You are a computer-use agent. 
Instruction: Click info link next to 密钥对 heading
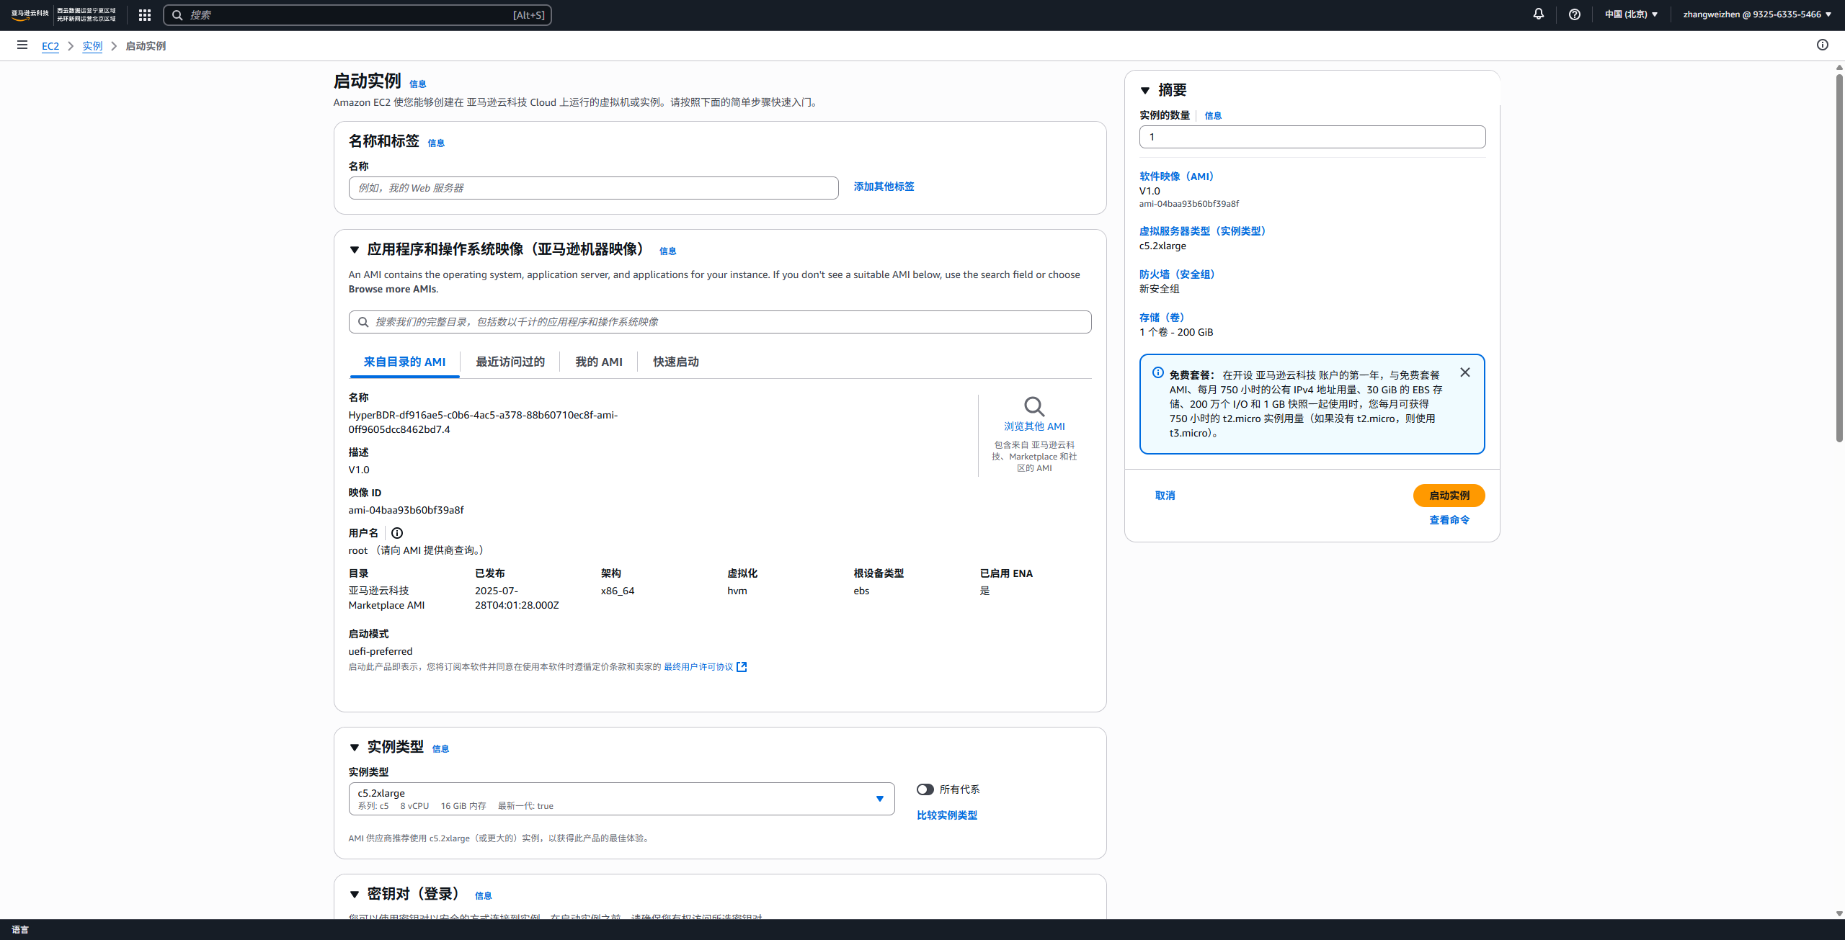pyautogui.click(x=484, y=896)
